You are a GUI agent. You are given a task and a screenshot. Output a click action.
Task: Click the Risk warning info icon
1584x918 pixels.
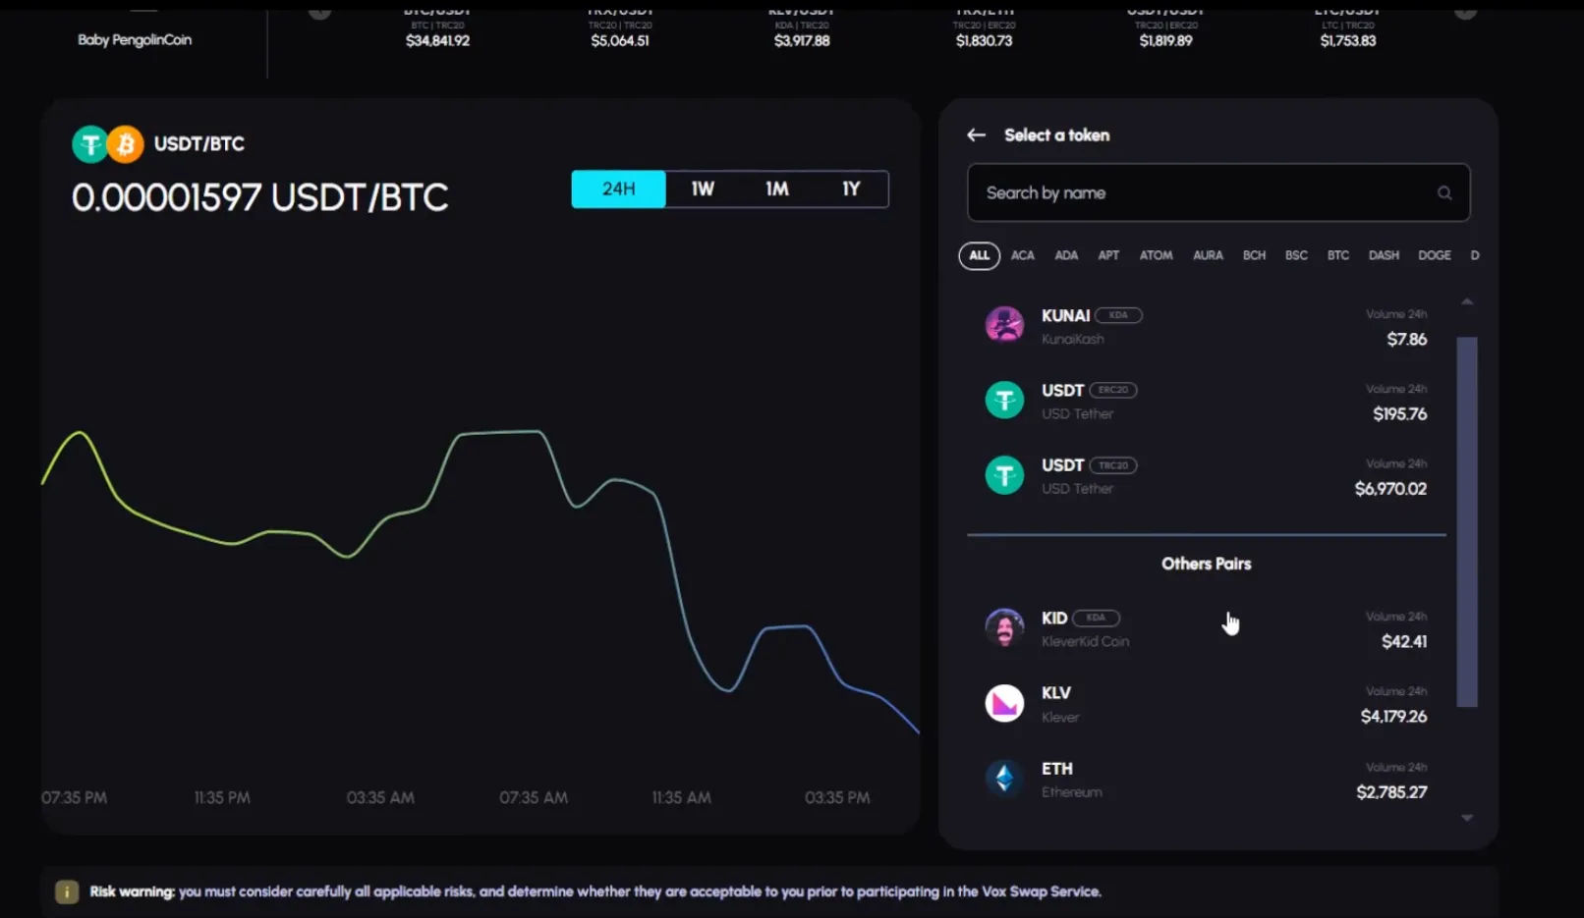pyautogui.click(x=67, y=891)
